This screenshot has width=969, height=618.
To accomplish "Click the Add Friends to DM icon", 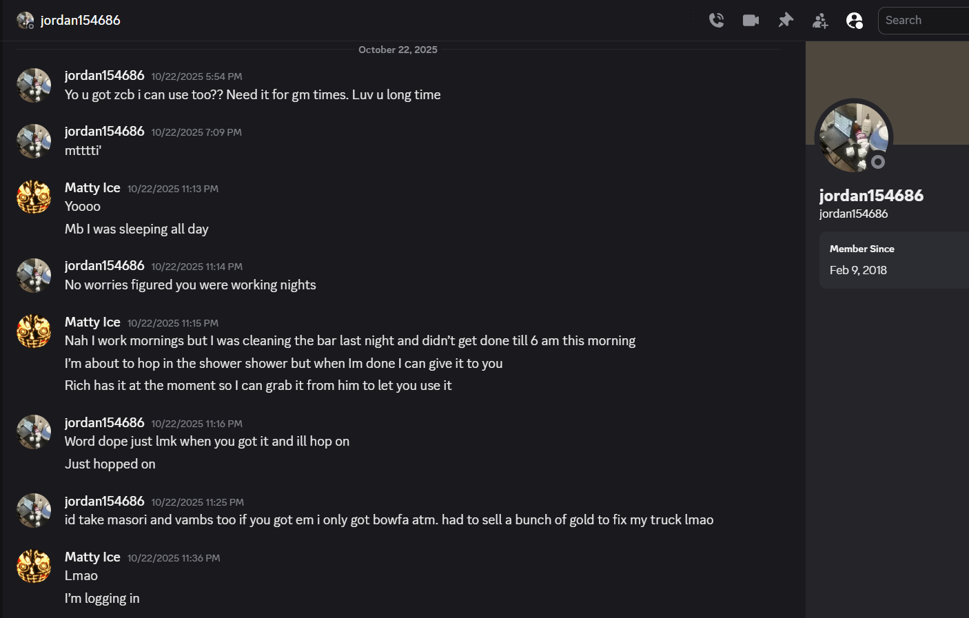I will click(x=820, y=21).
